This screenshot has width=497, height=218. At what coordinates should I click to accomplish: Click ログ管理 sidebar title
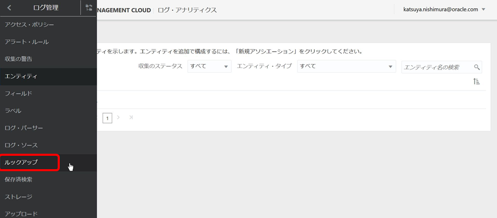click(46, 8)
